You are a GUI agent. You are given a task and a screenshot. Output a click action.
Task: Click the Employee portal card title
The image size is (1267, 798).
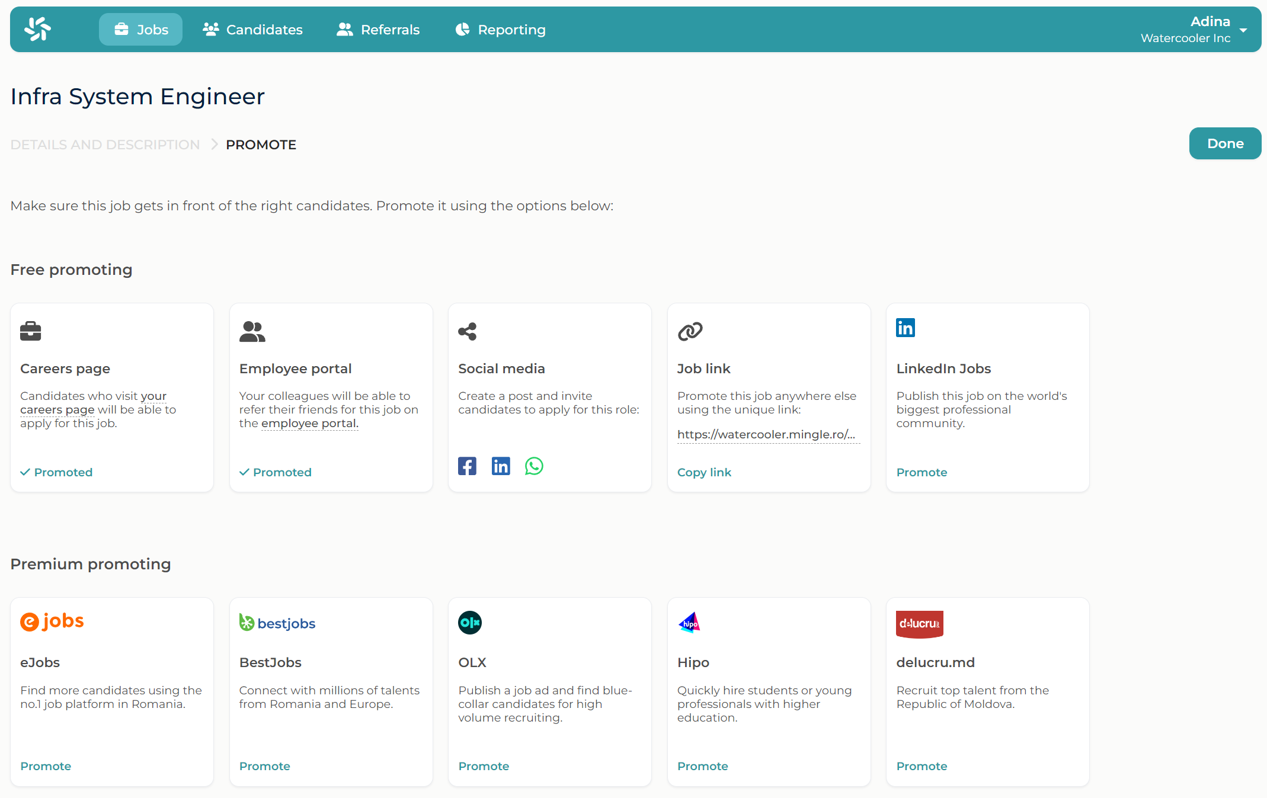coord(295,368)
